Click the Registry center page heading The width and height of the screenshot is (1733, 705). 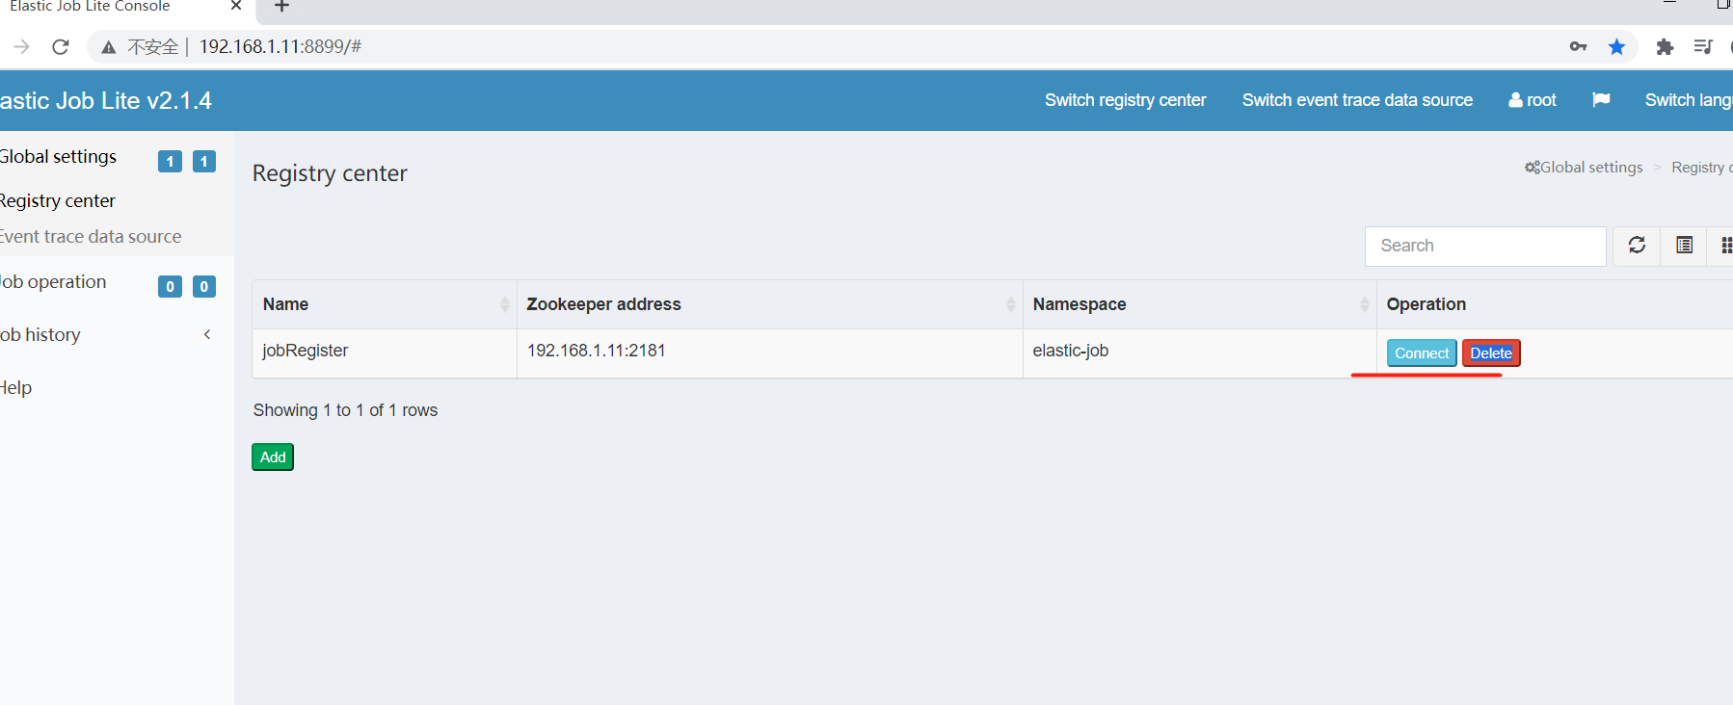pyautogui.click(x=330, y=173)
